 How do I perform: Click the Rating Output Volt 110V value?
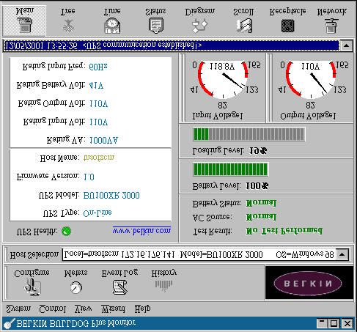98,104
